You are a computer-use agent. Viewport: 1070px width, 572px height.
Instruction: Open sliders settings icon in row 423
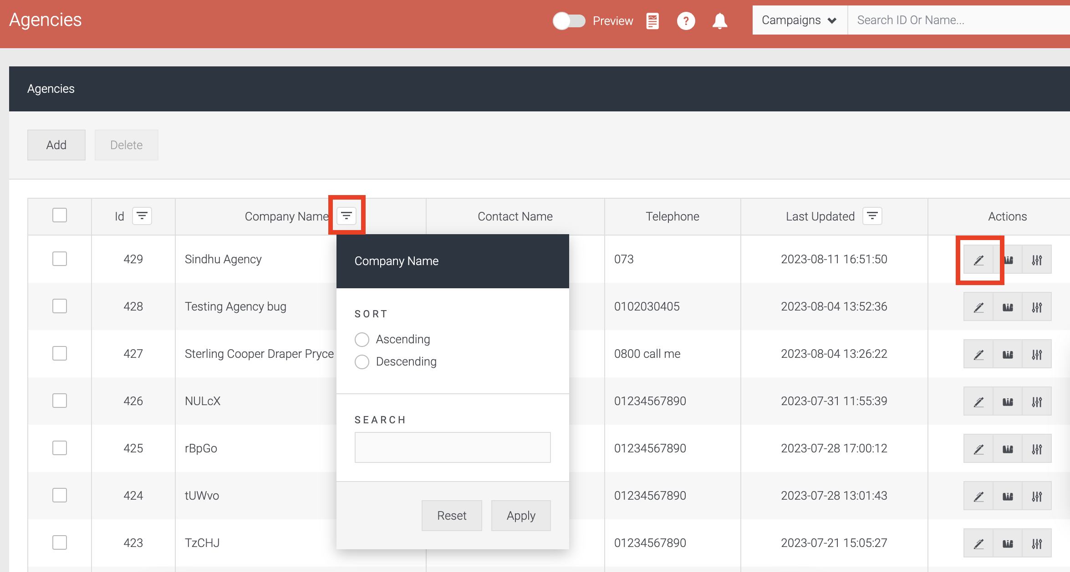[1037, 543]
